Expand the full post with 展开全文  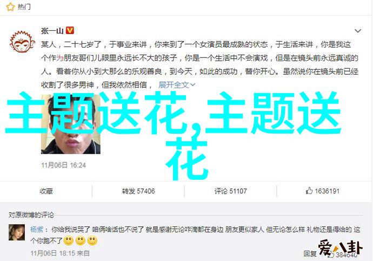(174, 85)
